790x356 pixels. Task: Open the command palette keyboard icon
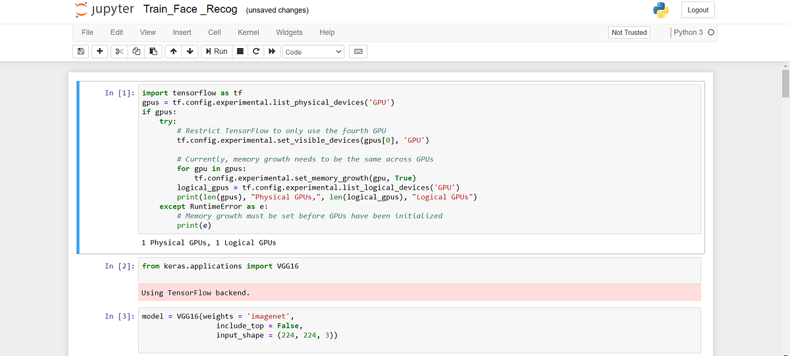[359, 51]
